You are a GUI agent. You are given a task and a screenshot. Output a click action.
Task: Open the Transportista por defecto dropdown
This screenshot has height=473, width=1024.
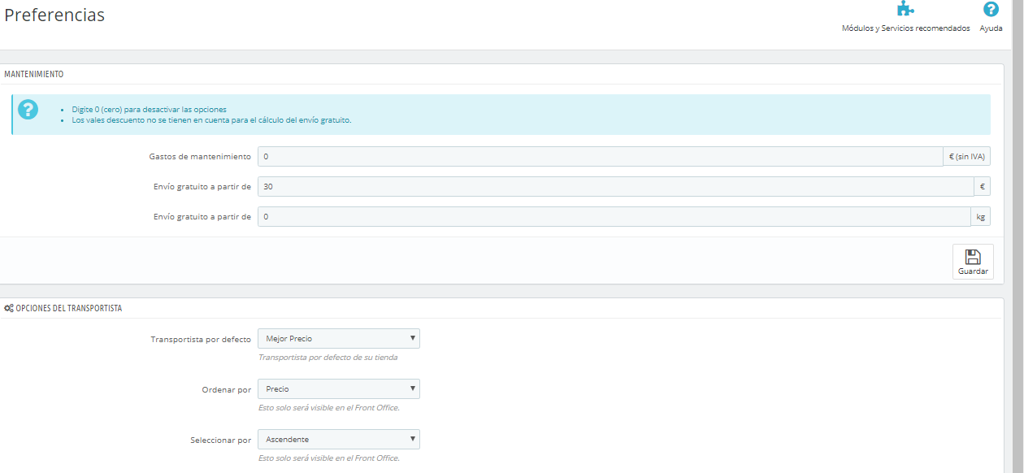tap(339, 338)
